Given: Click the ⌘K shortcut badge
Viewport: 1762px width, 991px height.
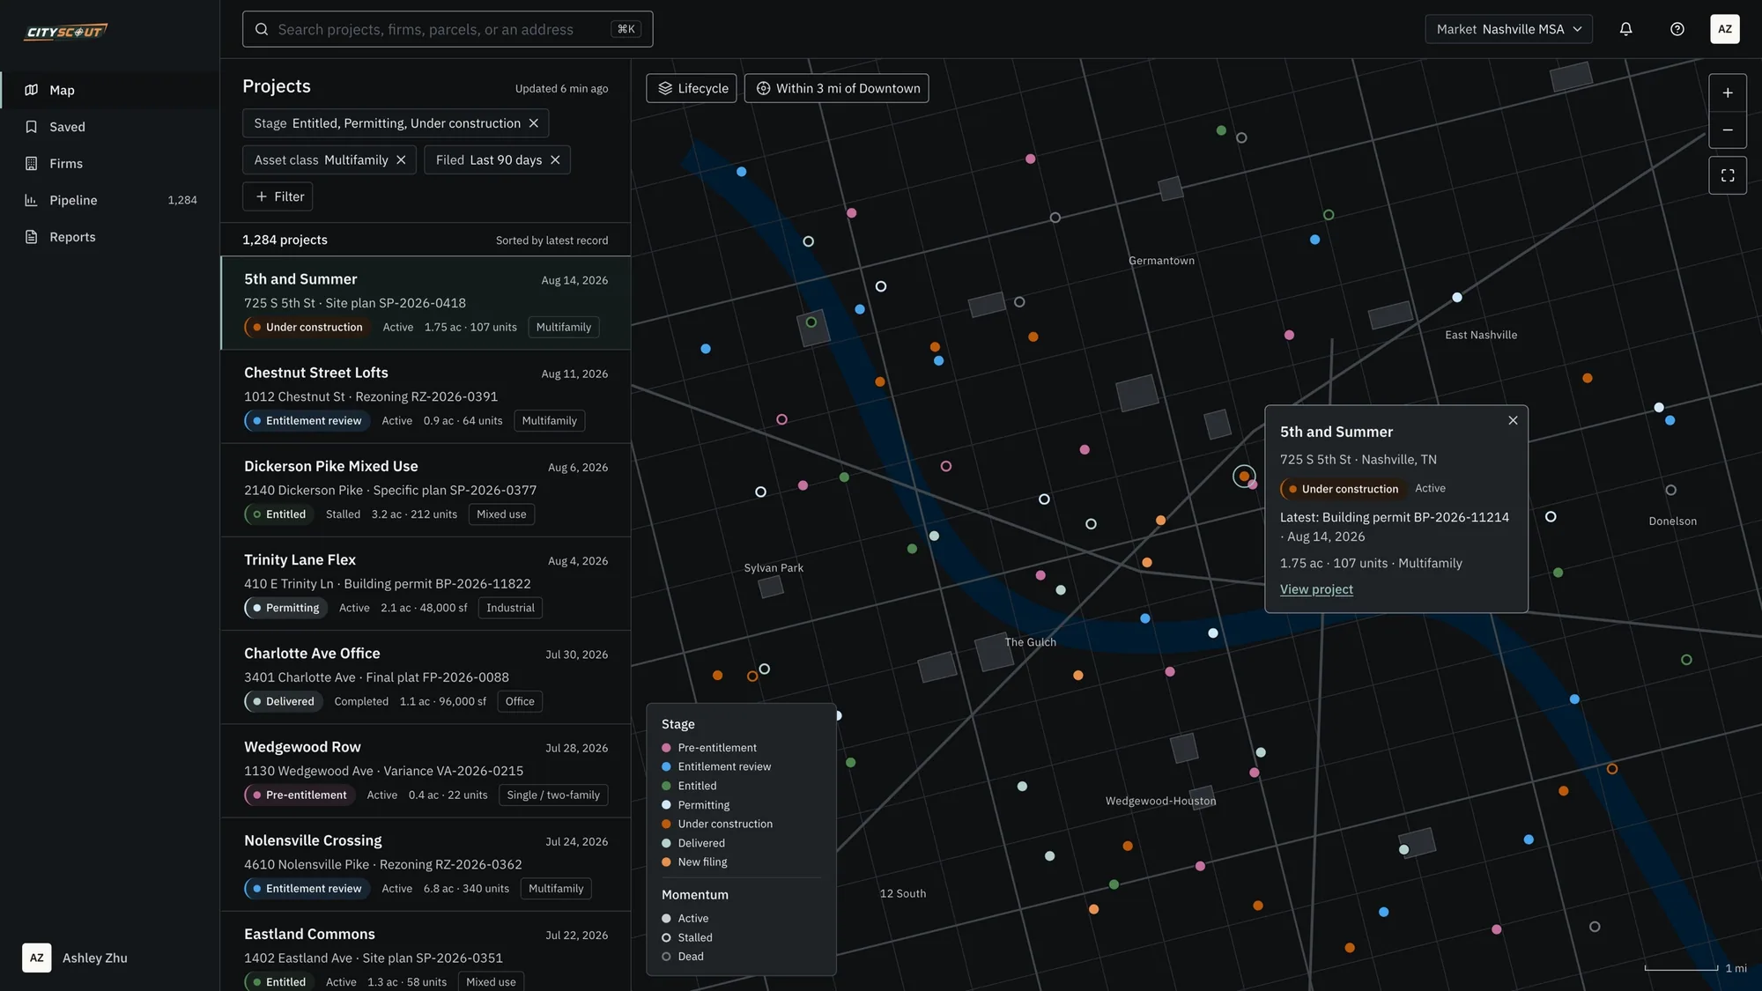Looking at the screenshot, I should click(626, 29).
